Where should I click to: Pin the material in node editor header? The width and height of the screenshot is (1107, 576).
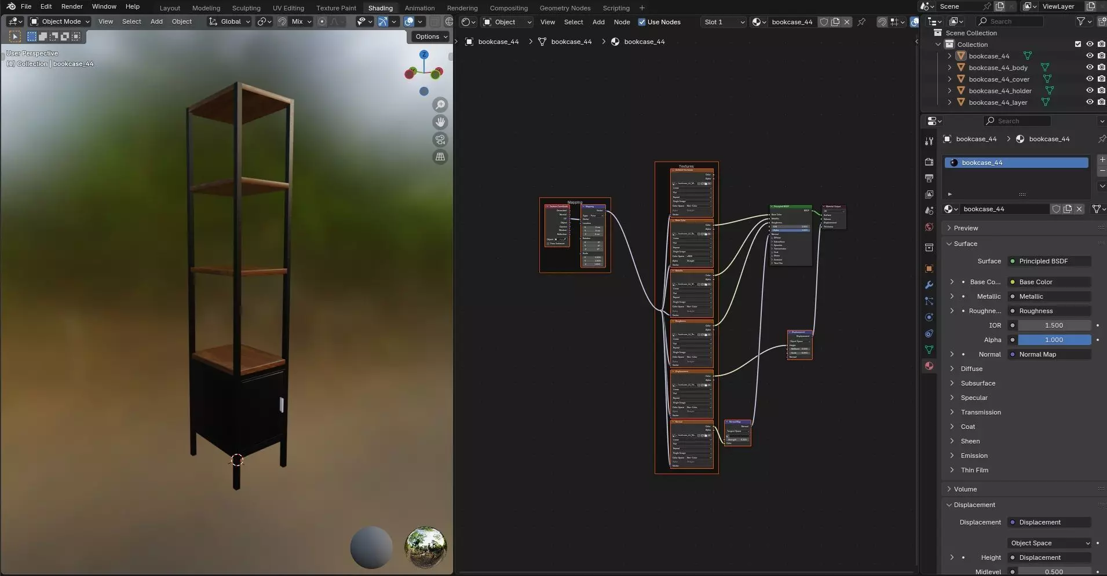point(861,22)
